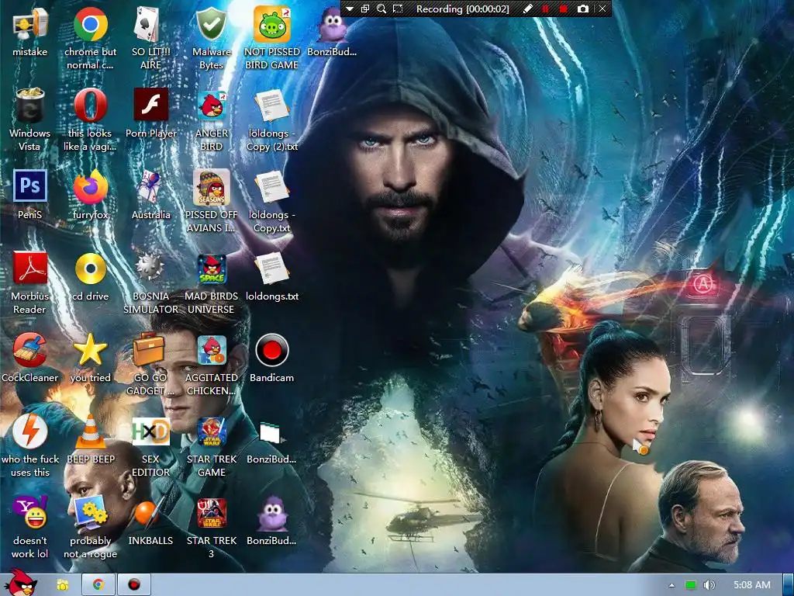Launch 'NOT PISSED BIRD GAME' green pig icon
The image size is (794, 596).
272,25
